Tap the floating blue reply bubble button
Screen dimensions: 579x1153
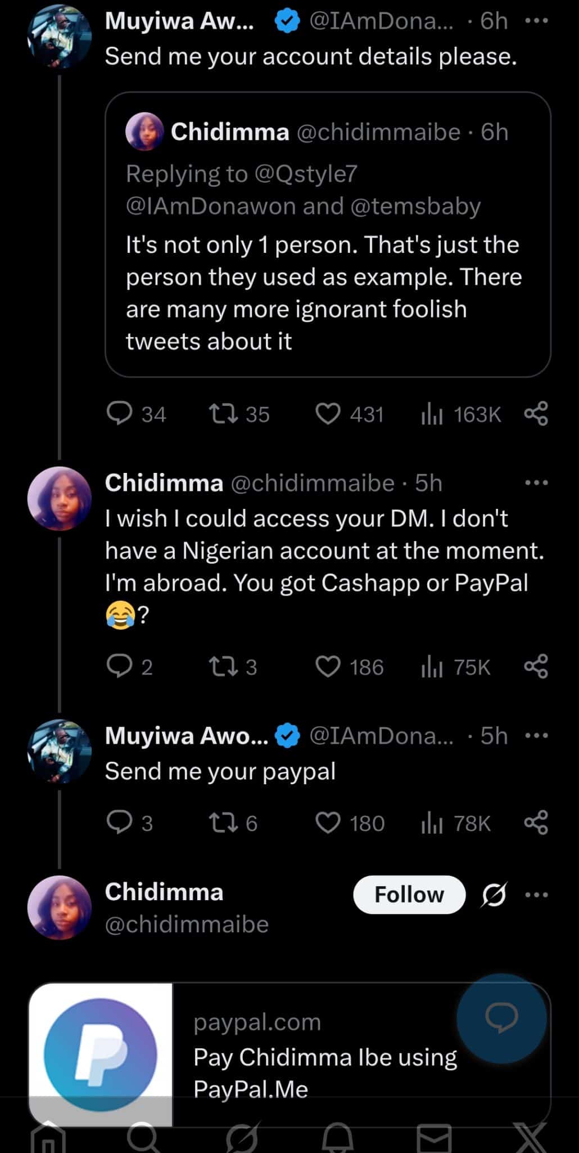[501, 1018]
